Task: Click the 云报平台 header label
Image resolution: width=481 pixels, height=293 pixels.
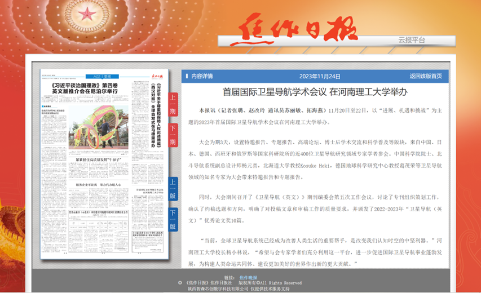Action: coord(412,40)
